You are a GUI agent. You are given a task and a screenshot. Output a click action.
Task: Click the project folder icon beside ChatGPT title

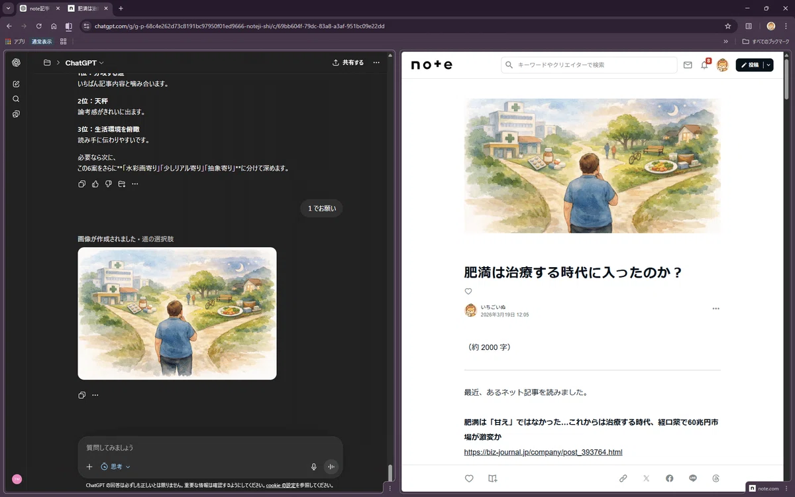(x=47, y=63)
